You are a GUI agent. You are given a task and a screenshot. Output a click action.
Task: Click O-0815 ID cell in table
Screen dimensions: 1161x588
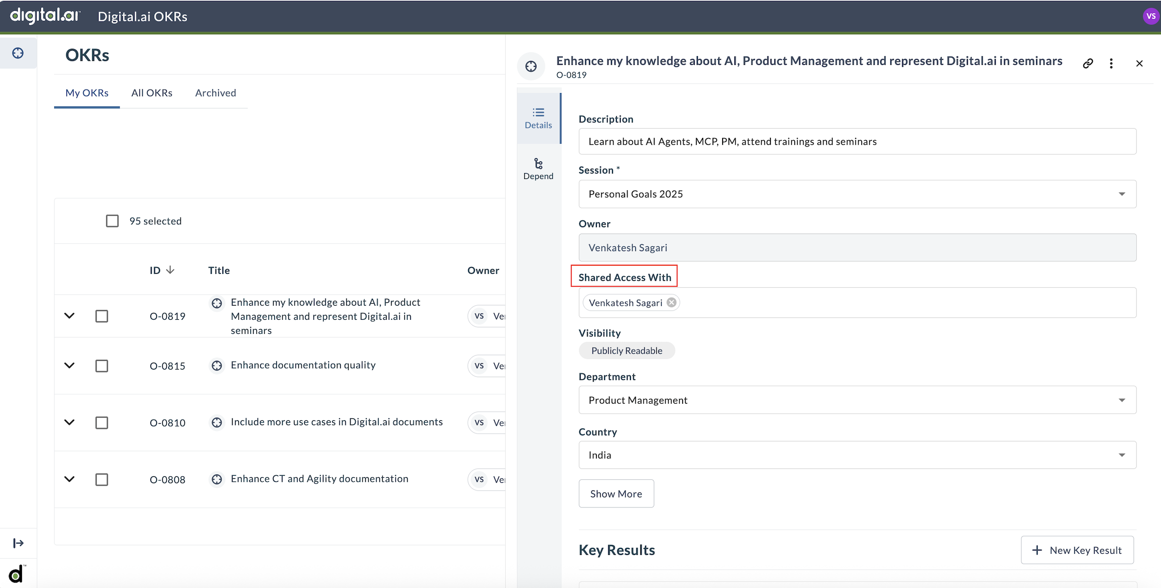pos(167,366)
